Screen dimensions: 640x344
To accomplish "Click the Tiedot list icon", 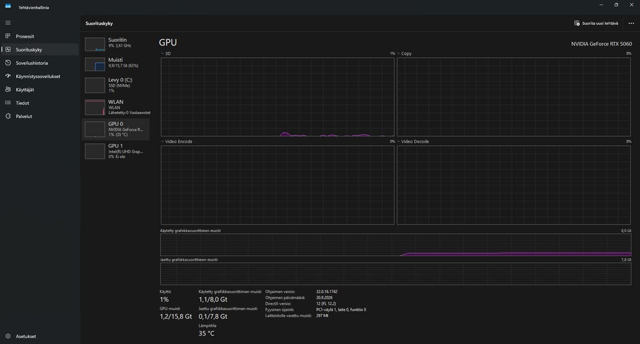I will click(8, 103).
